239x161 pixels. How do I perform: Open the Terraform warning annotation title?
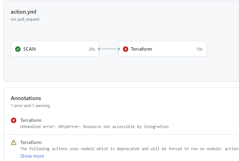(31, 143)
